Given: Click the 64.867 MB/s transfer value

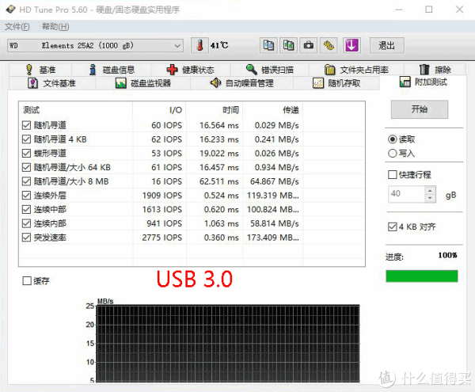Looking at the screenshot, I should (275, 181).
